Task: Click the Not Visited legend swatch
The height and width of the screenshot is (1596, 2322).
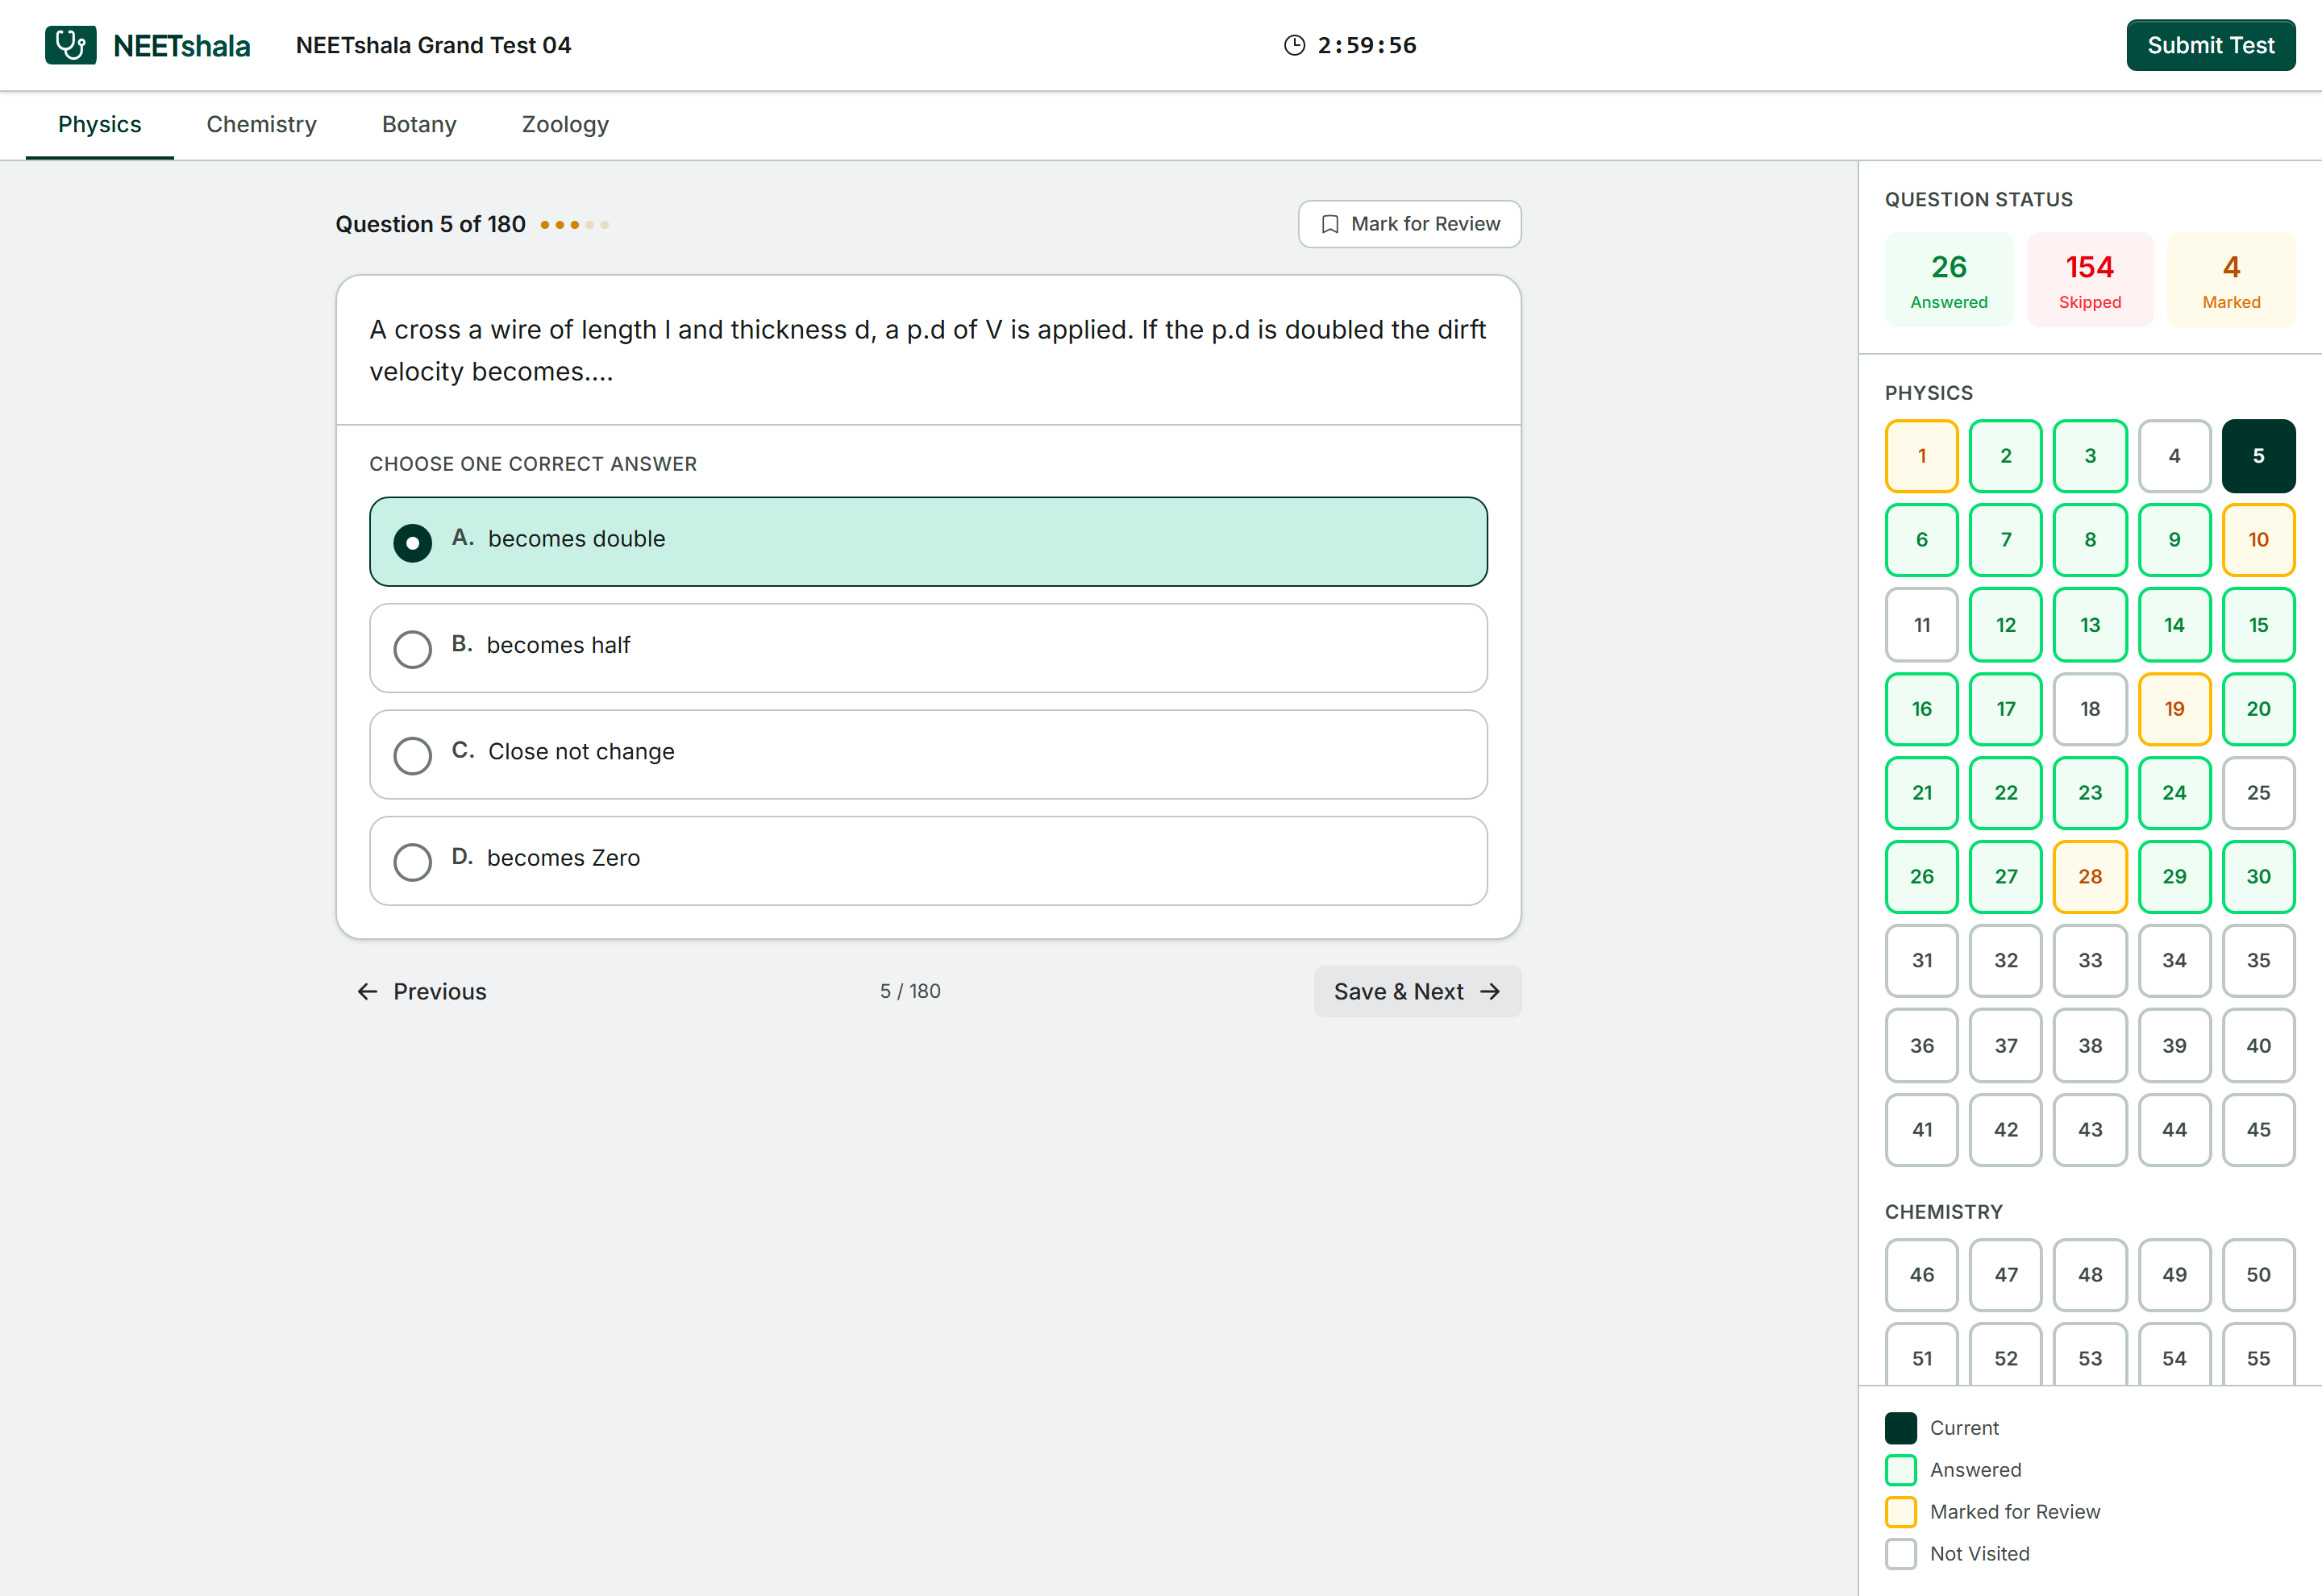Action: coord(1901,1554)
